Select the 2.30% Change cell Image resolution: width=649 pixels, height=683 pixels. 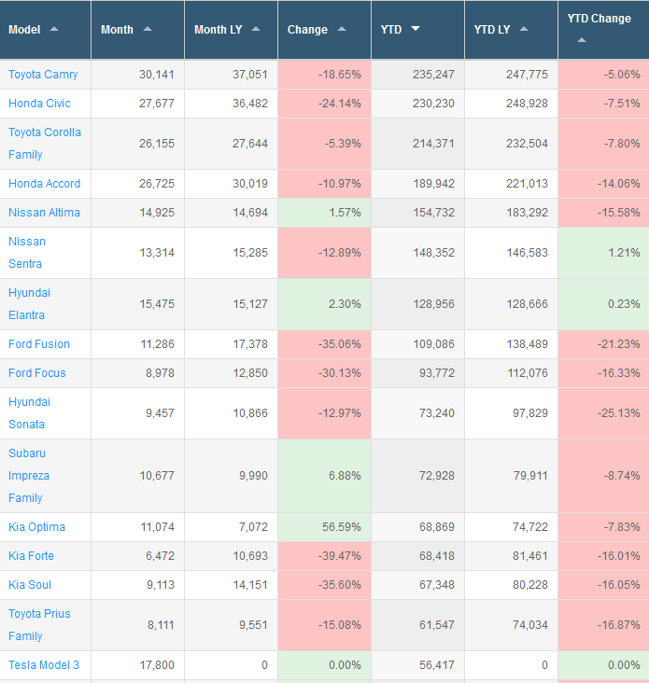tap(324, 303)
